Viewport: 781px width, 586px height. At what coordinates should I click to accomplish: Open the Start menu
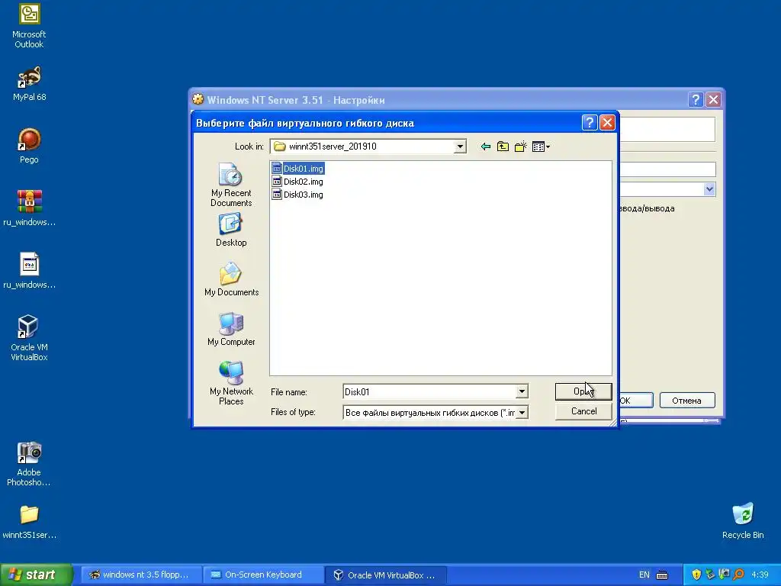[x=36, y=575]
